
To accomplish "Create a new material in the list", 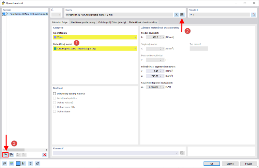I will (x=5, y=155).
